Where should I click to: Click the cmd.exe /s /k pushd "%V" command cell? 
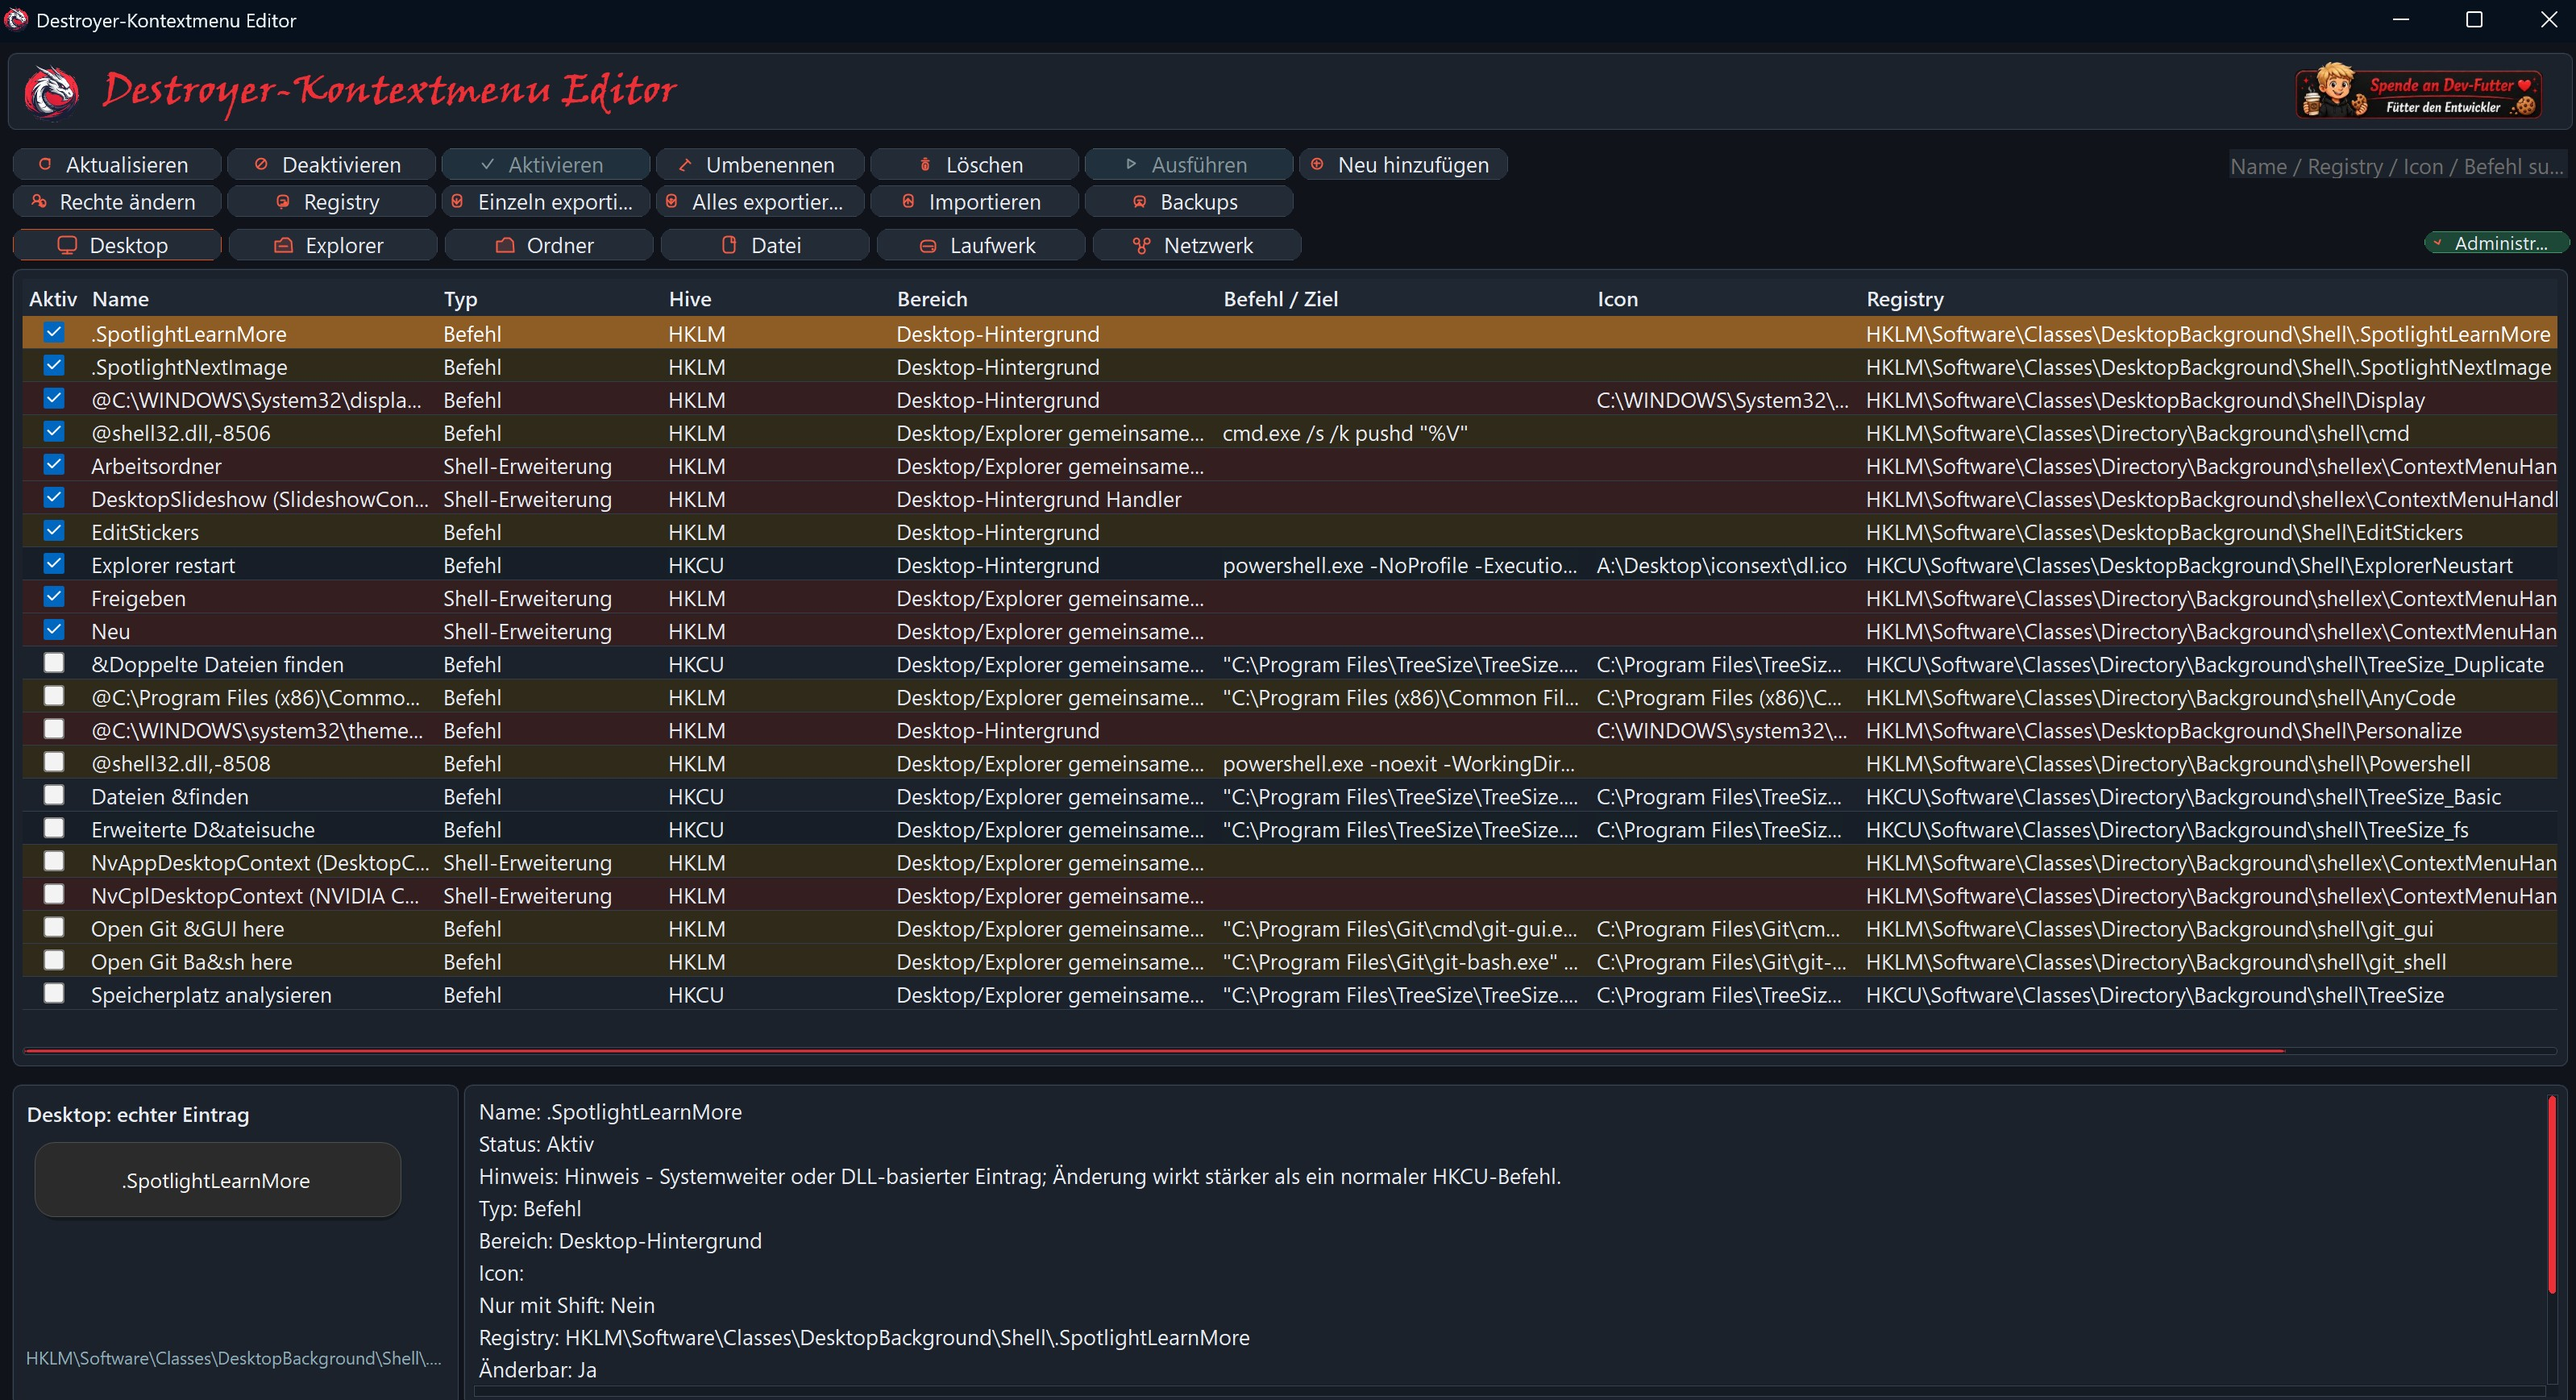click(x=1345, y=433)
